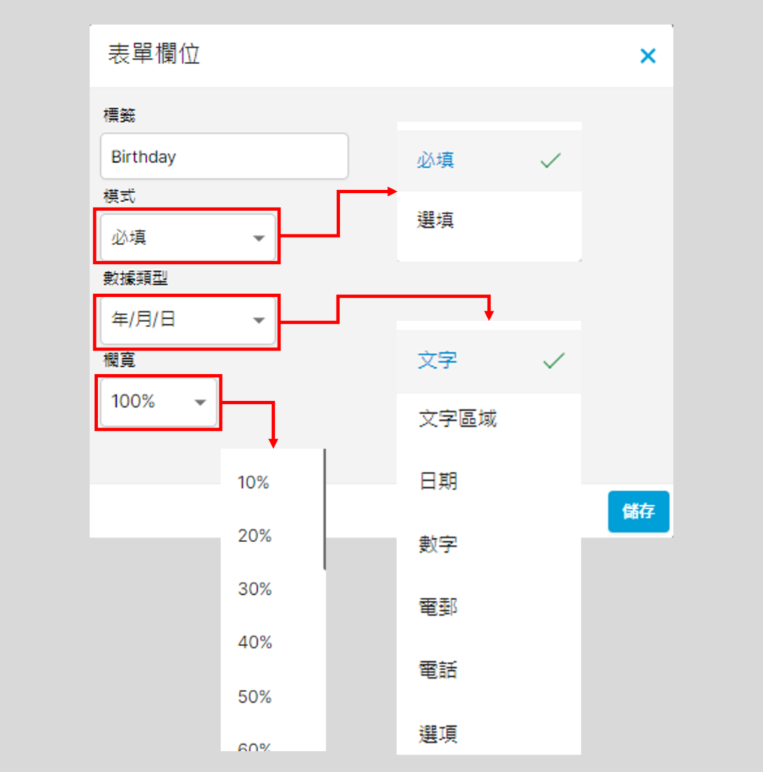Pick 選項 from the data type list
This screenshot has width=763, height=772.
coord(489,733)
